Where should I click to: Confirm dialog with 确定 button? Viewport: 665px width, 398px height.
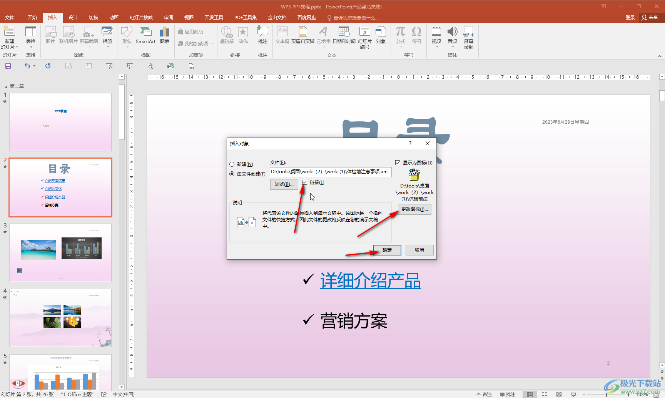(x=387, y=250)
